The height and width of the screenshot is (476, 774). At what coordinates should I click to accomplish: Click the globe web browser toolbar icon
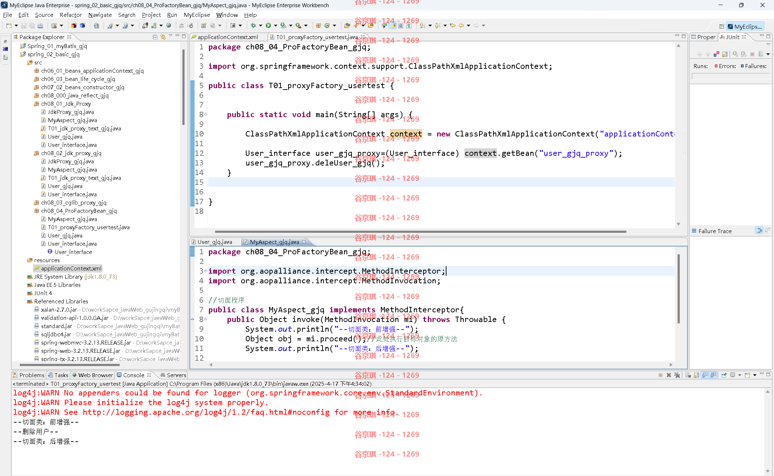point(169,25)
